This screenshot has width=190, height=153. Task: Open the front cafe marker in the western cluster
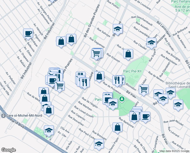(52, 81)
